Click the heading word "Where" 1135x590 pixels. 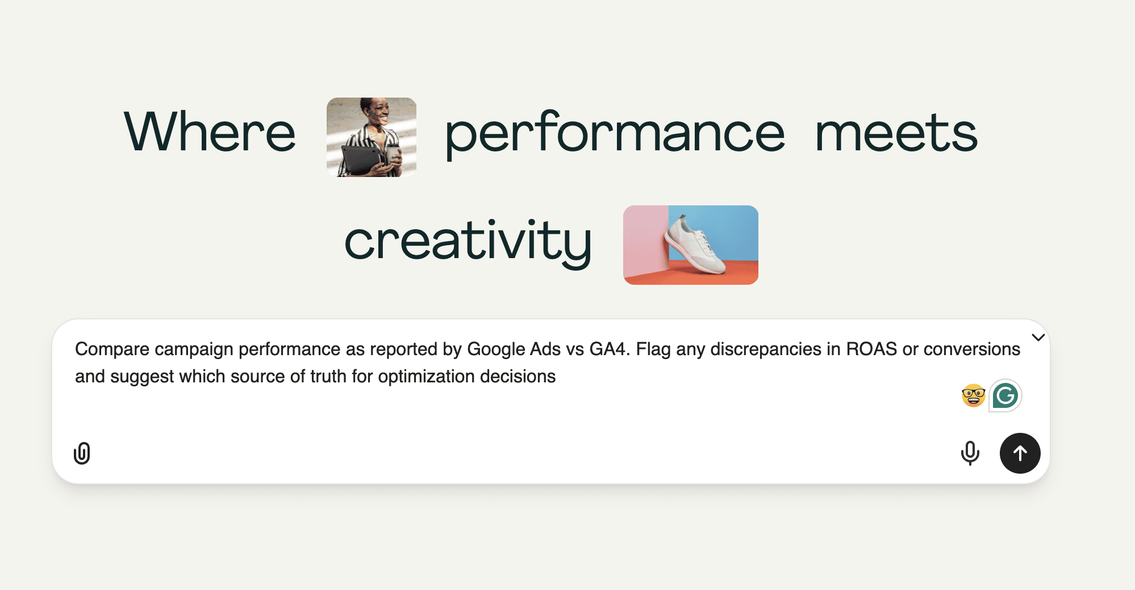(x=210, y=132)
